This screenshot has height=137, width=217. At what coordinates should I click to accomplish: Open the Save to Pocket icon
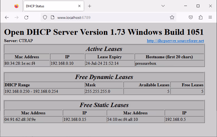tap(191, 17)
